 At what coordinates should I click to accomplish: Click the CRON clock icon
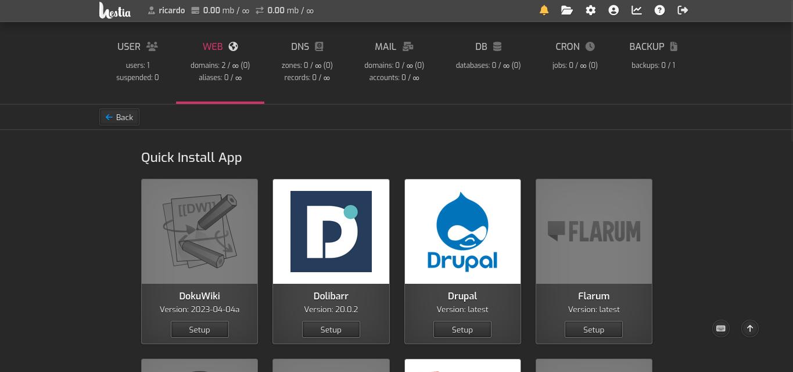click(590, 46)
